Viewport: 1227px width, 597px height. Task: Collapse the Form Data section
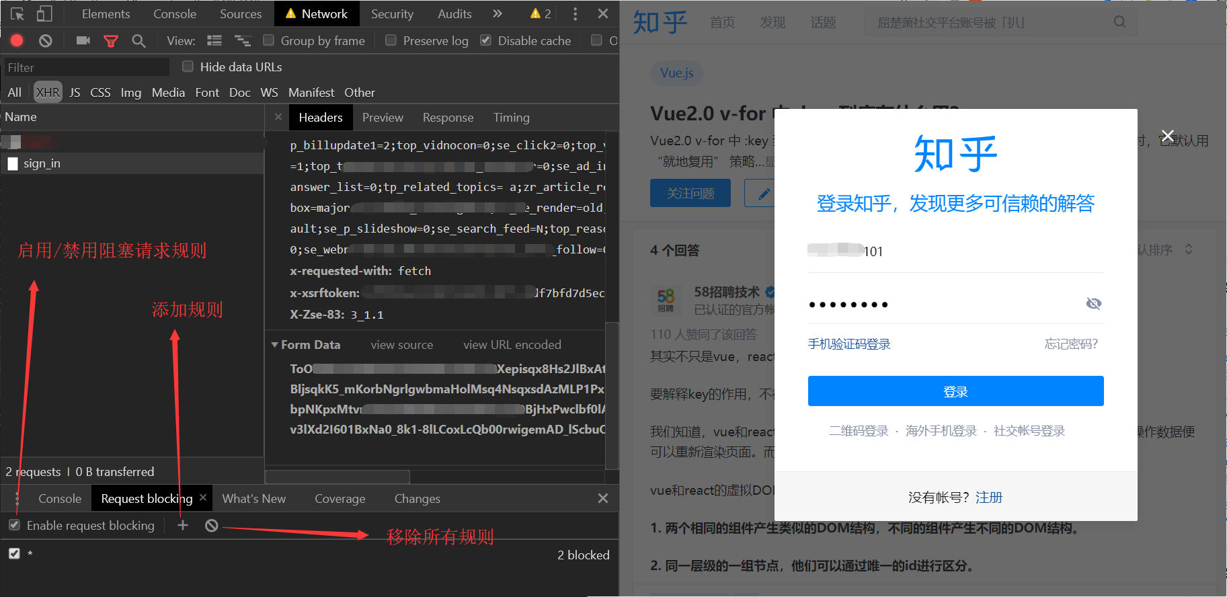(x=275, y=344)
